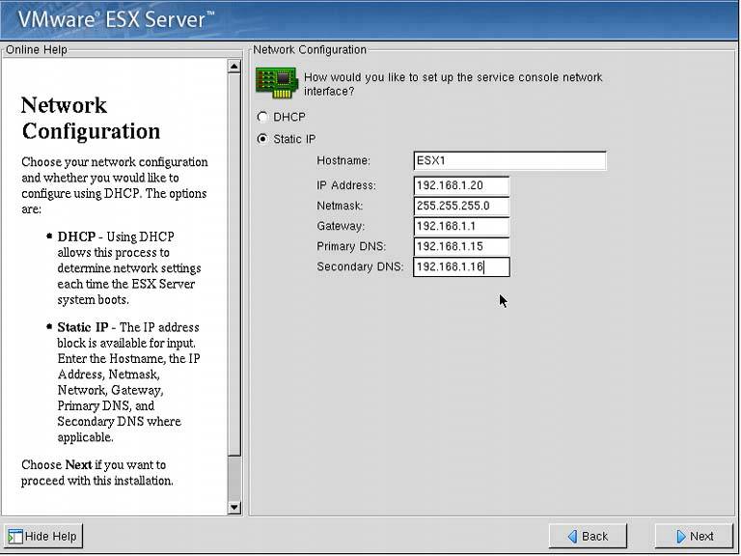Place cursor in Secondary DNS field

(460, 267)
